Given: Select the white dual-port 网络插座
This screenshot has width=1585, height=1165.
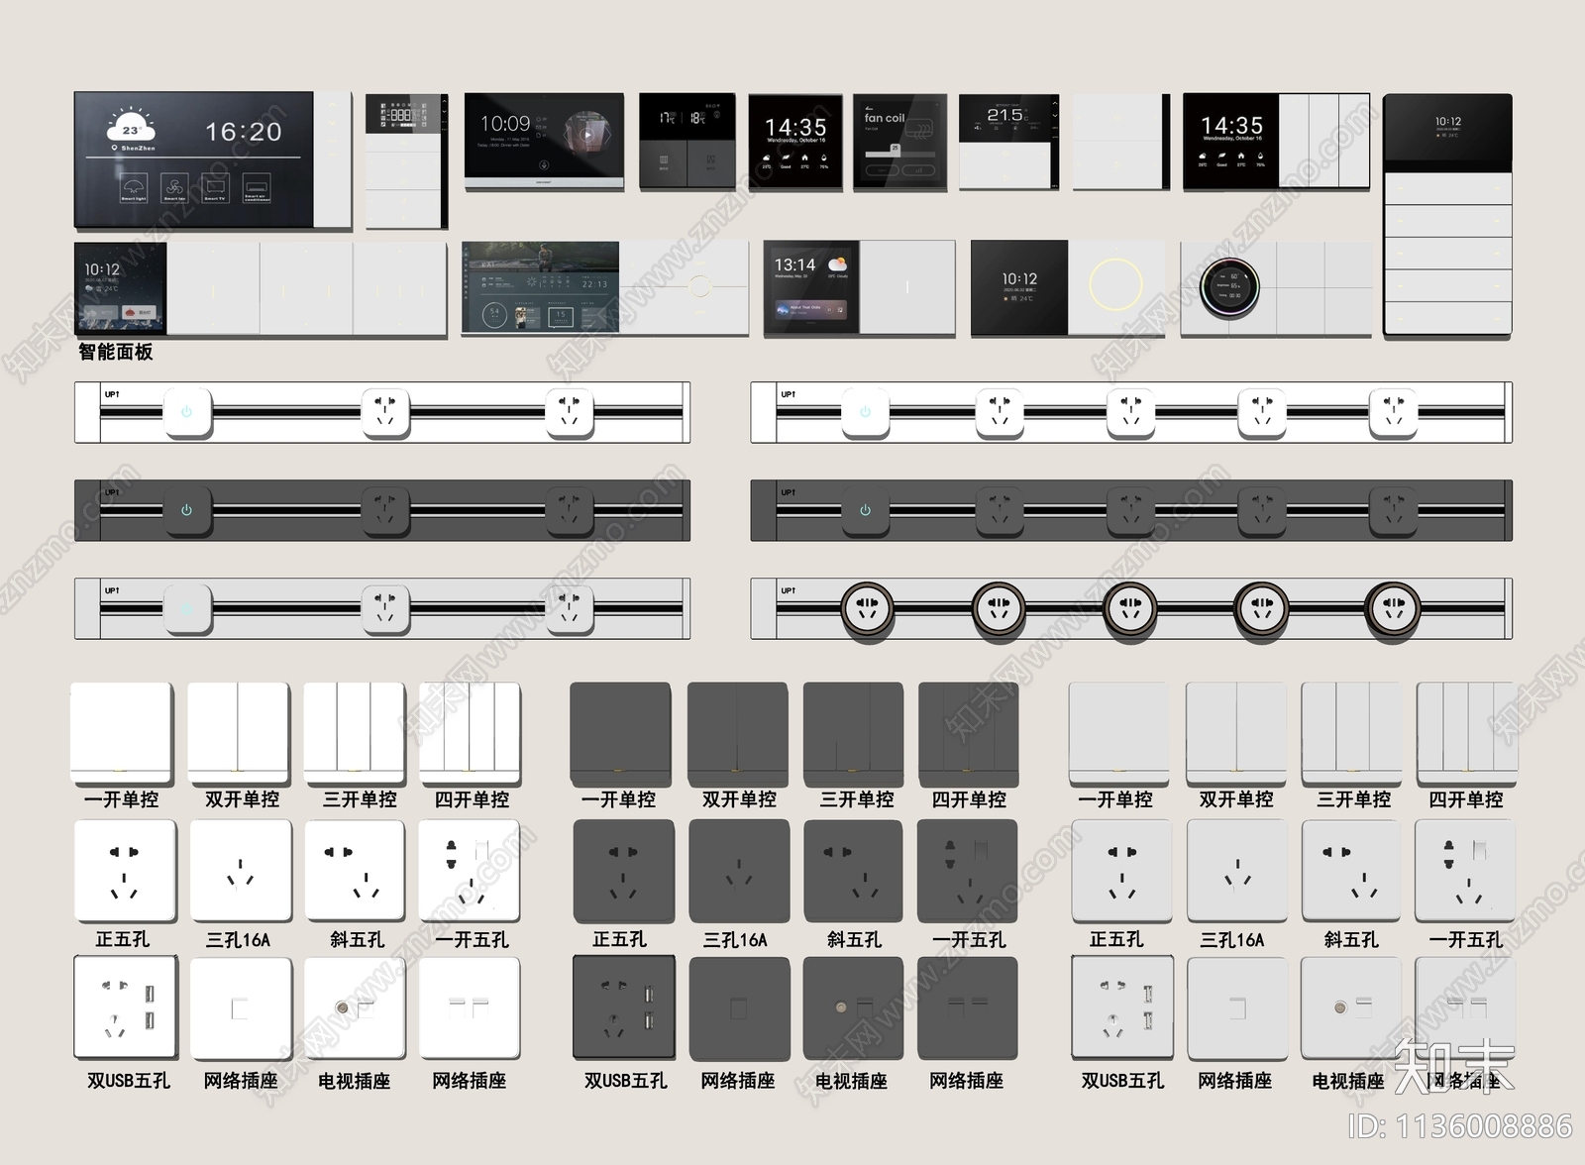Looking at the screenshot, I should (470, 1007).
